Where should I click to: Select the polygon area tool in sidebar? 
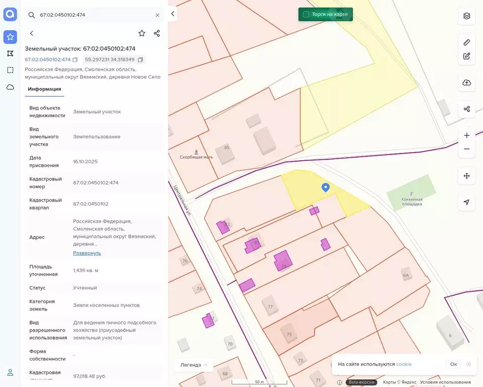(10, 53)
